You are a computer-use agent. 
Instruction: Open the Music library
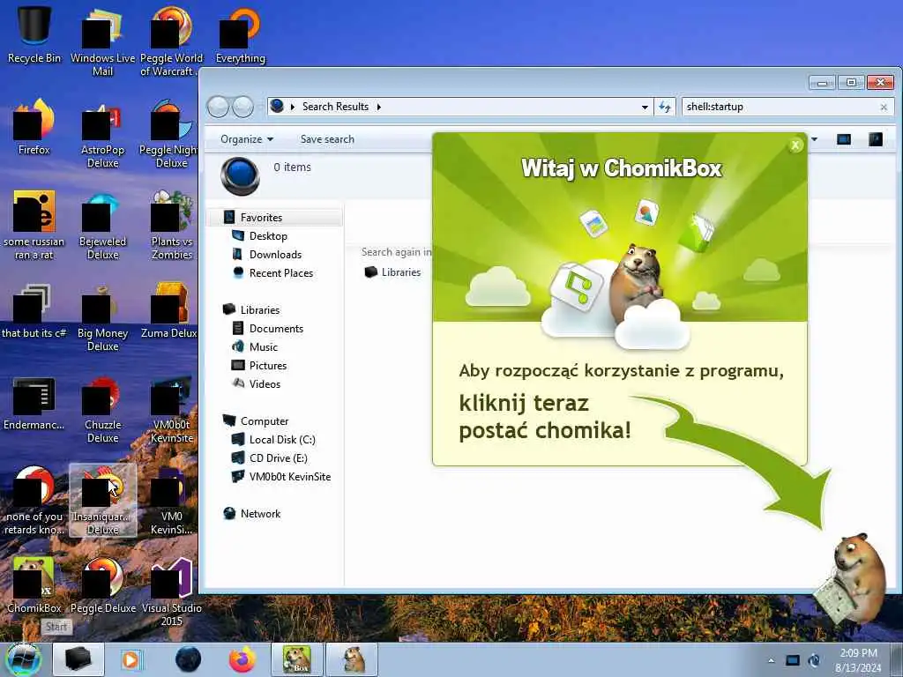(263, 346)
